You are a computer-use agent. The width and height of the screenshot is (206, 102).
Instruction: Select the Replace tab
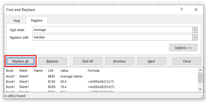pyautogui.click(x=37, y=20)
